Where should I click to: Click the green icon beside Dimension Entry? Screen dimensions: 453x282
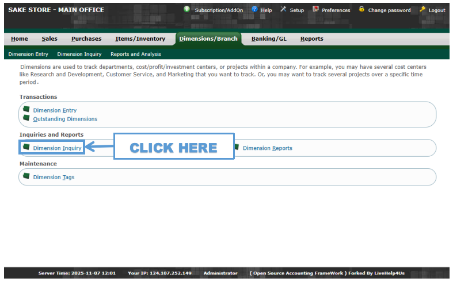(x=26, y=109)
